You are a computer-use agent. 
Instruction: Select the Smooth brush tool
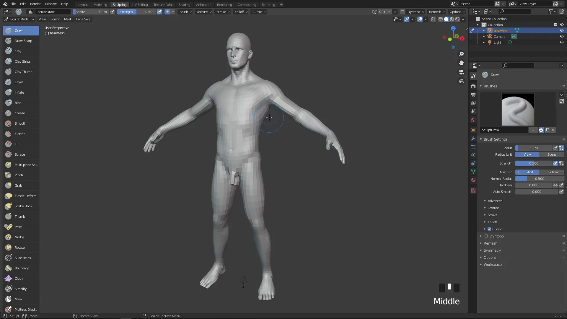[x=20, y=123]
